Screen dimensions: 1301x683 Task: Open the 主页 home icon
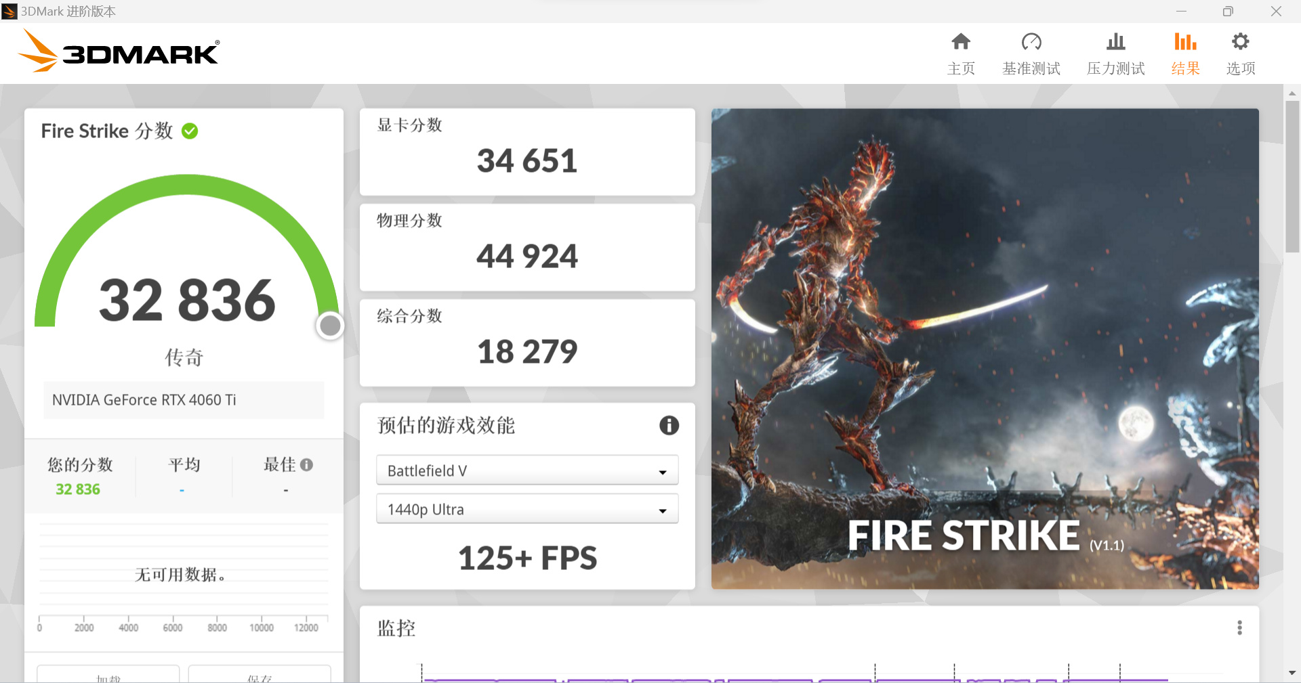click(x=961, y=42)
